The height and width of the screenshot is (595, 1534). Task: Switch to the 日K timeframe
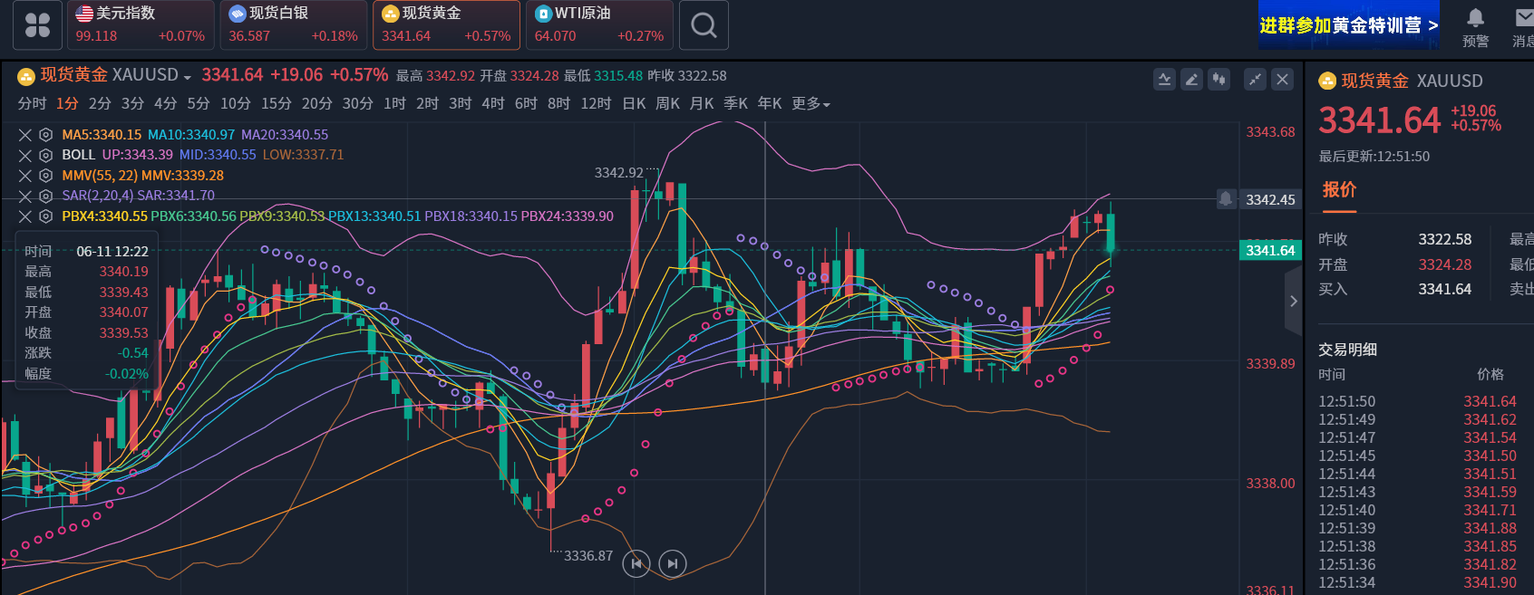(x=634, y=104)
